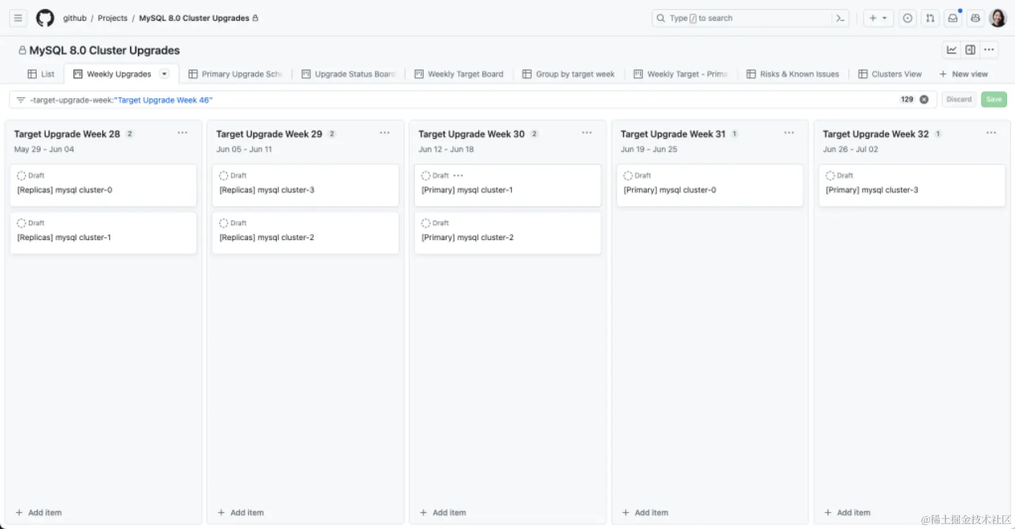The image size is (1015, 529).
Task: Click the Discard button
Action: [x=959, y=99]
